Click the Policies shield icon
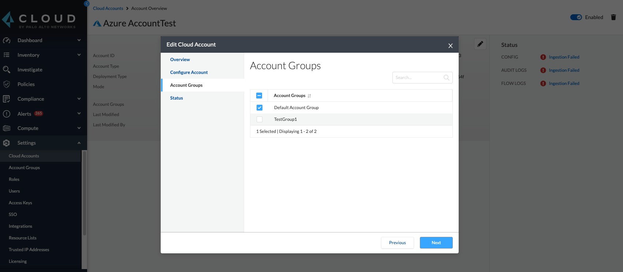Screen dimensions: 623x272 pos(7,84)
